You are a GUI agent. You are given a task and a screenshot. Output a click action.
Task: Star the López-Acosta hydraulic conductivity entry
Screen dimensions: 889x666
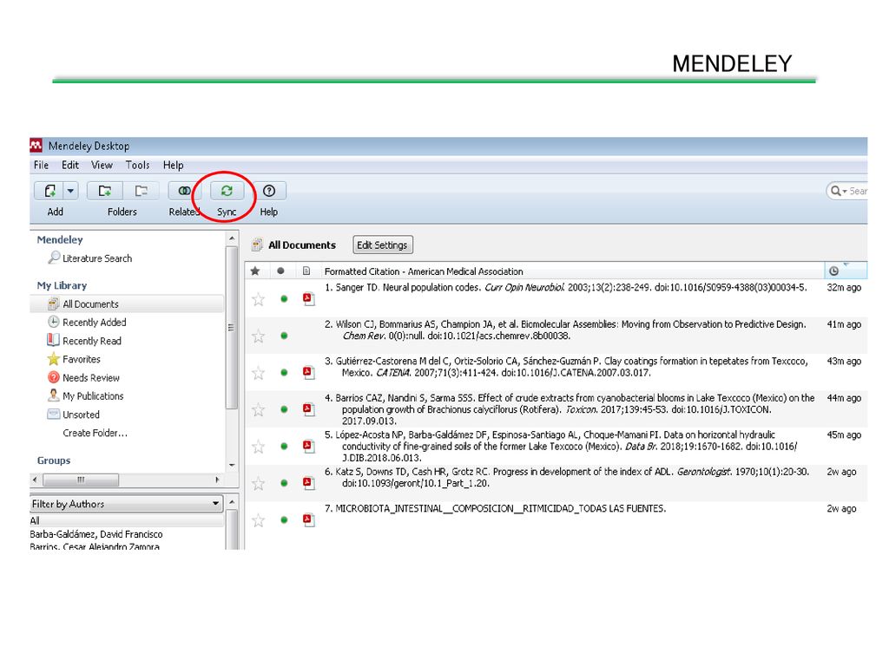click(x=259, y=447)
